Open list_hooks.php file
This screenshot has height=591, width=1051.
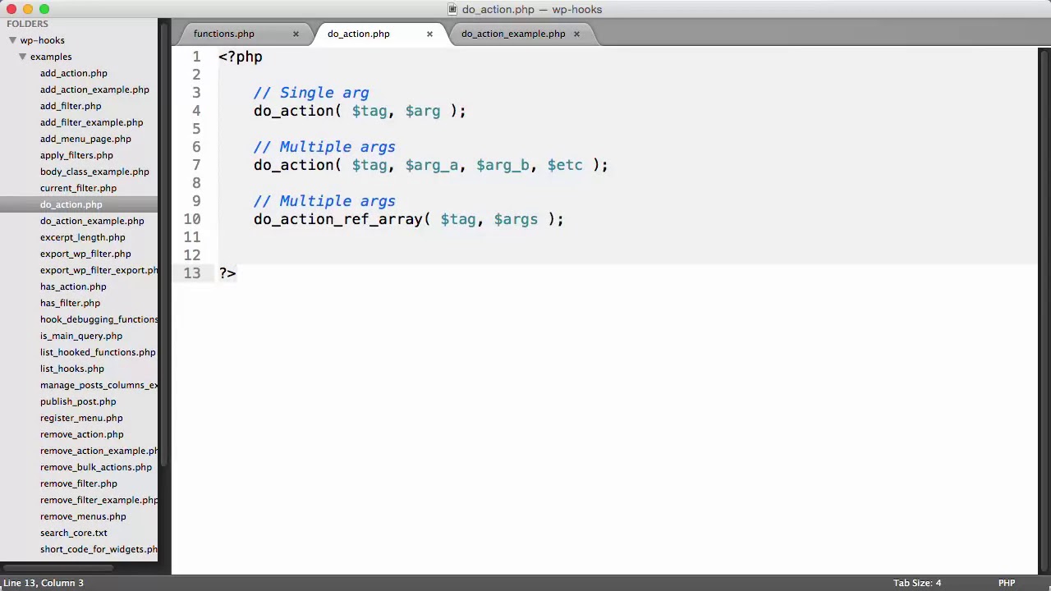click(x=72, y=369)
